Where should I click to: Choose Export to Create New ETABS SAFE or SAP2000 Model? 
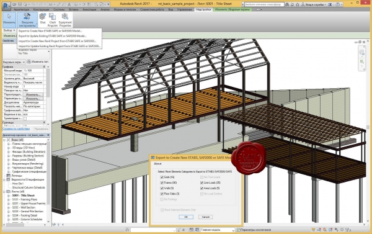click(x=50, y=31)
